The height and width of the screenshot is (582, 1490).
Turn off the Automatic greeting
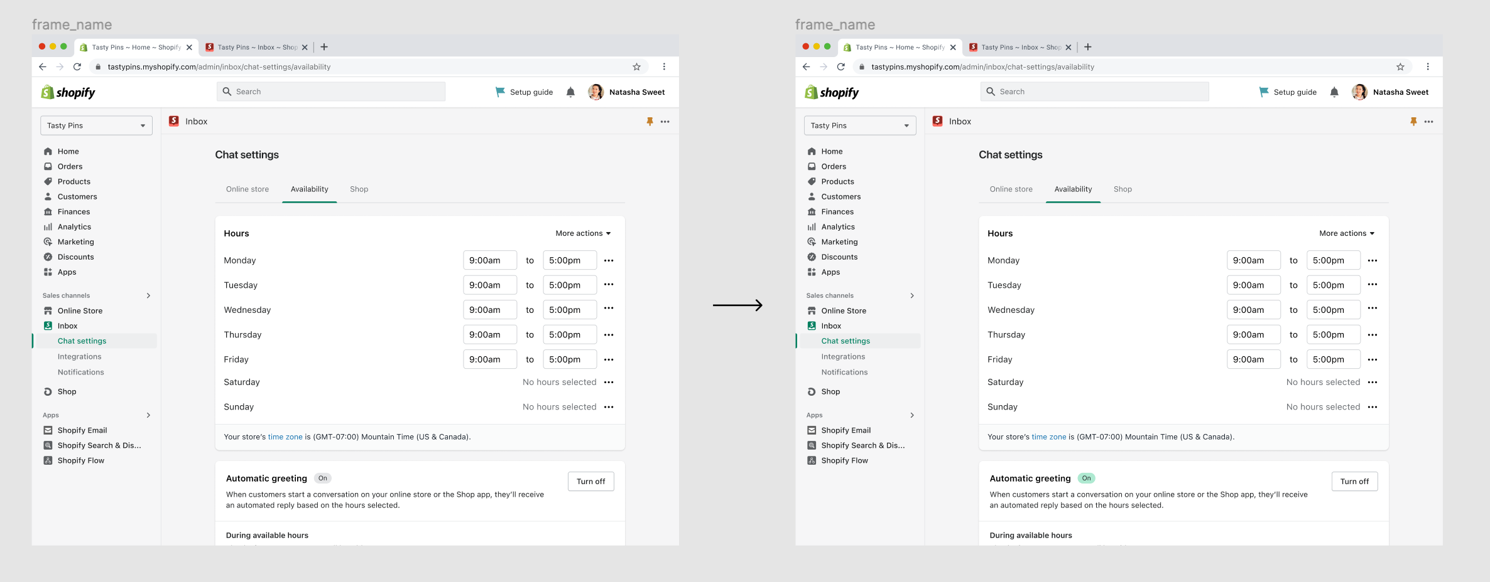coord(590,481)
